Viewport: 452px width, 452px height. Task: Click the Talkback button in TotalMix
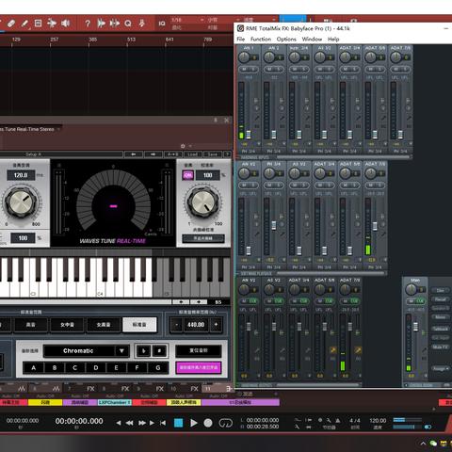click(440, 329)
